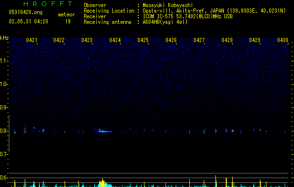Screen dimensions: 294x187
Task: Click the HROFFT title text
Action: pyautogui.click(x=48, y=4)
